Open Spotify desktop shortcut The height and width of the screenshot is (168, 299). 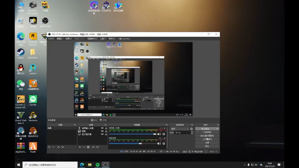click(x=33, y=100)
